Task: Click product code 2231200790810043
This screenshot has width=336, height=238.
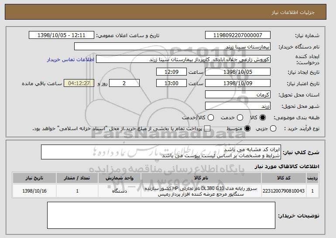Action: click(x=284, y=191)
